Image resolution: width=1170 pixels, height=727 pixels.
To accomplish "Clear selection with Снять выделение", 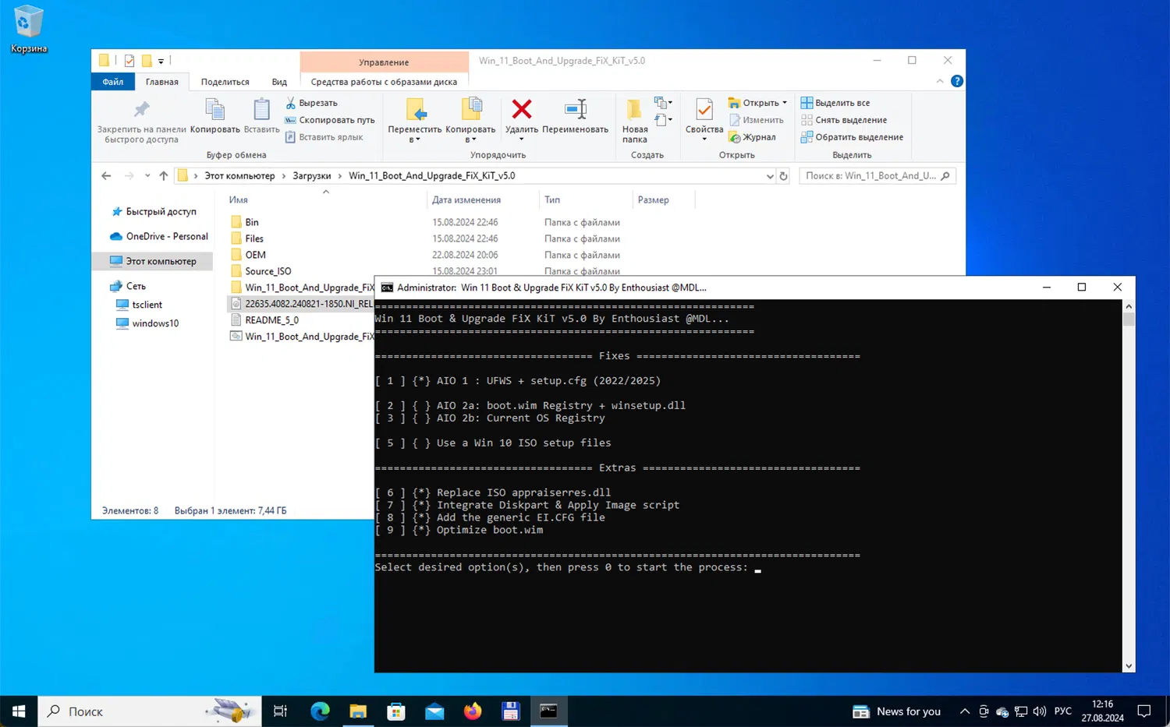I will point(844,120).
